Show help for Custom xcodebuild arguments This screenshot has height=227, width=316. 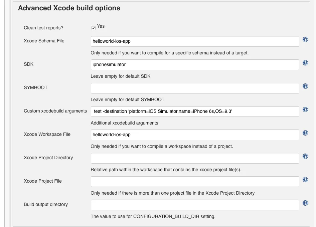(x=305, y=109)
